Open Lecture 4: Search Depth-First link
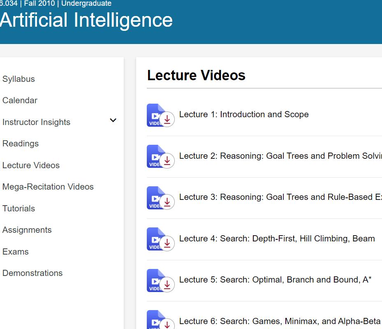The height and width of the screenshot is (329, 382). click(x=277, y=239)
